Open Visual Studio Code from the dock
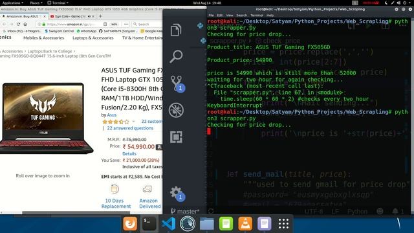The height and width of the screenshot is (233, 414). coord(168,224)
